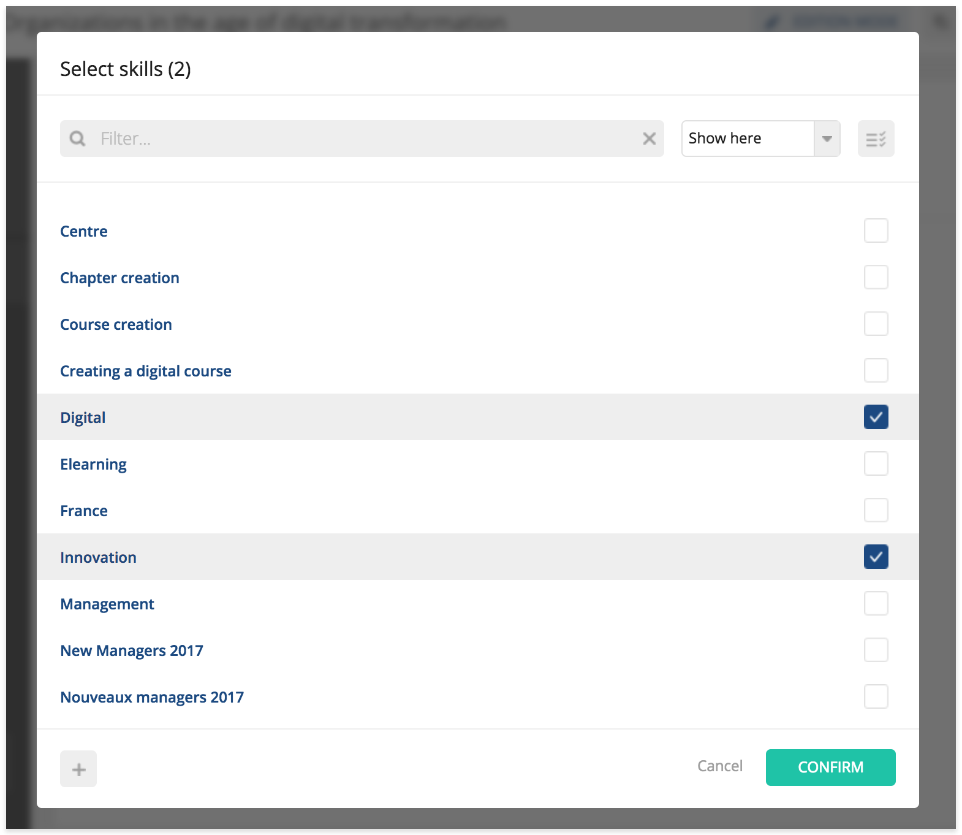Open the Chapter creation skill link
The width and height of the screenshot is (962, 835).
pos(119,278)
